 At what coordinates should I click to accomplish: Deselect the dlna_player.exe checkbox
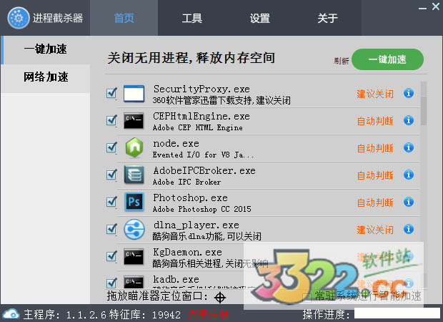[x=111, y=229]
